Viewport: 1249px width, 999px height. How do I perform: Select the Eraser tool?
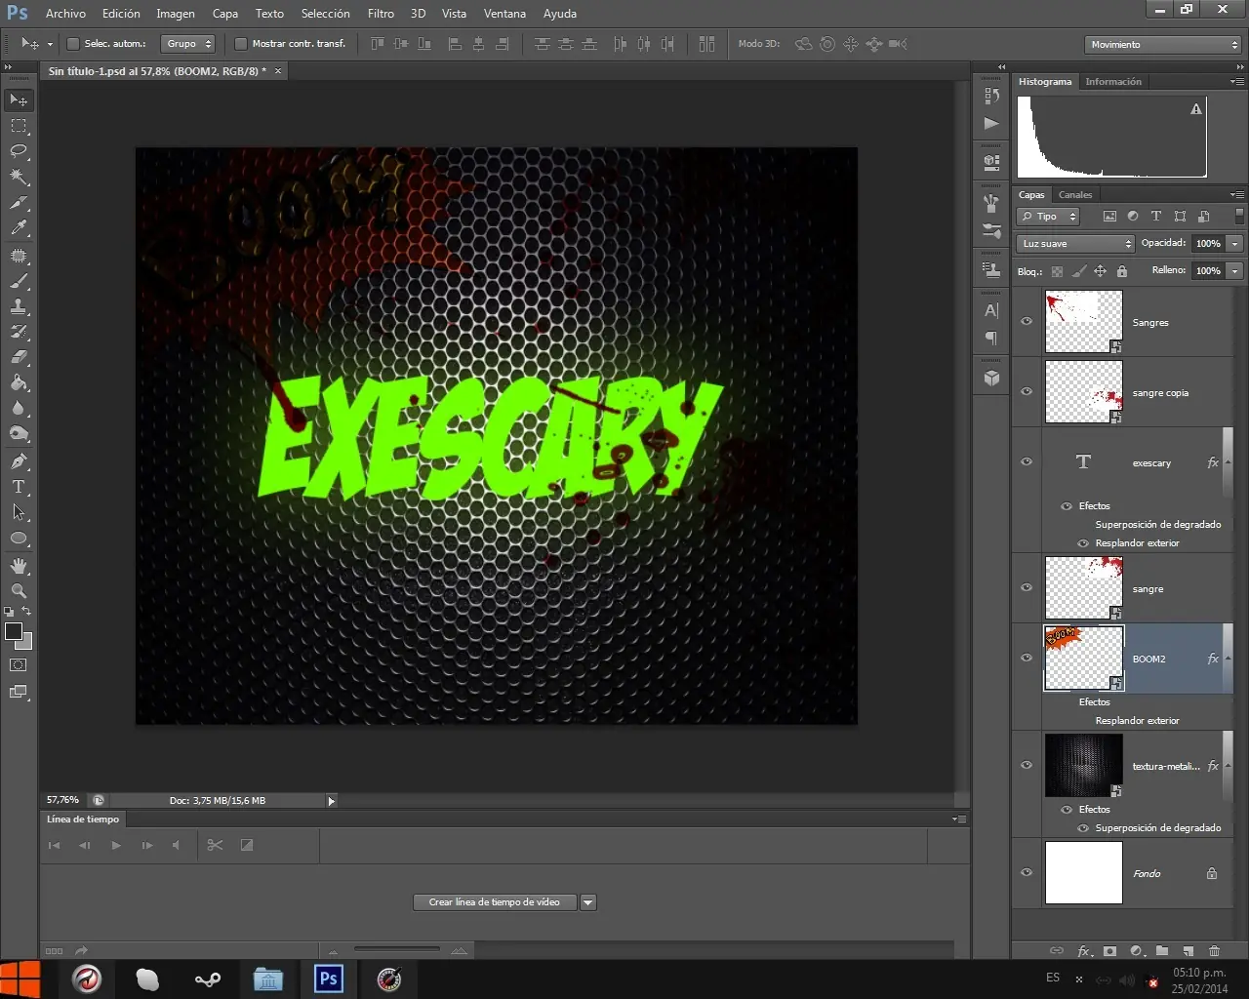coord(19,357)
